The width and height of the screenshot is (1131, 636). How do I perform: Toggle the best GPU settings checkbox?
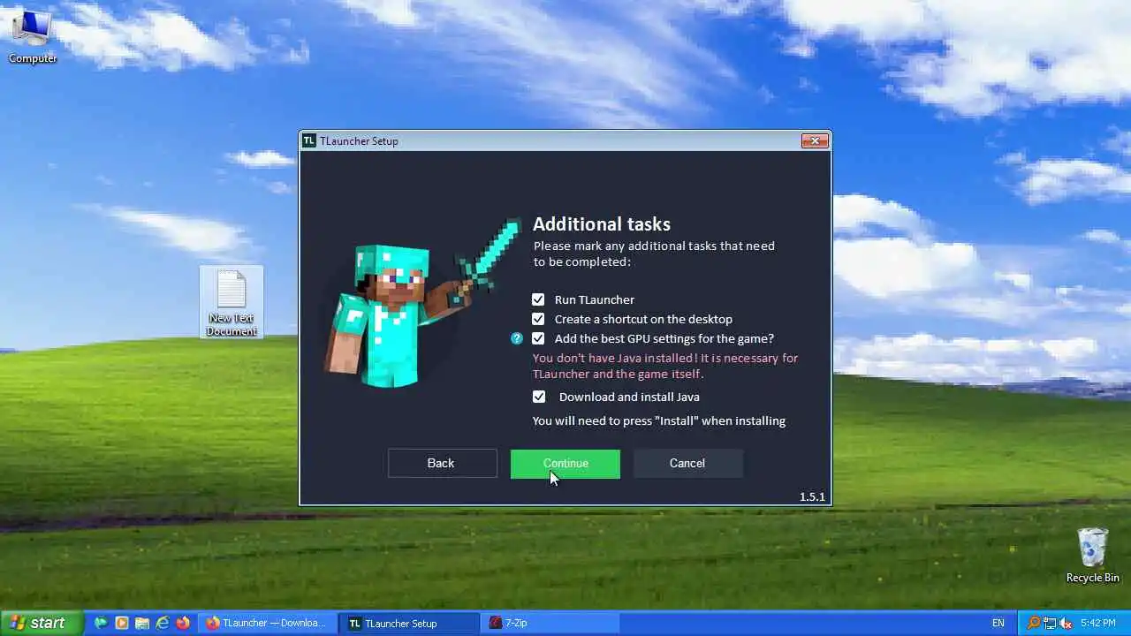[538, 338]
